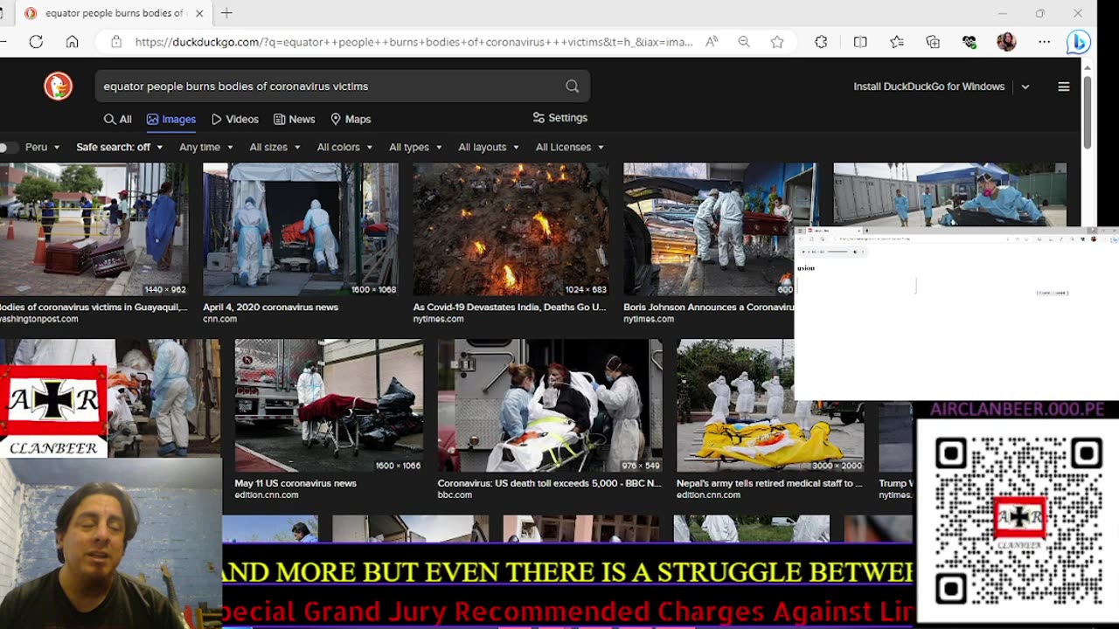
Task: Open All colors filter dropdown
Action: 344,148
